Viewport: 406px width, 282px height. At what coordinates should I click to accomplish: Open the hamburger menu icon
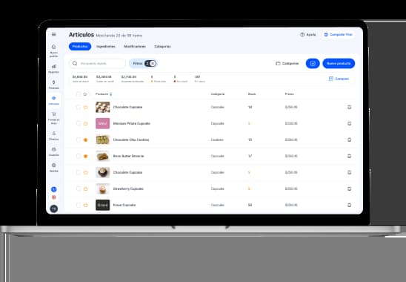tap(54, 34)
